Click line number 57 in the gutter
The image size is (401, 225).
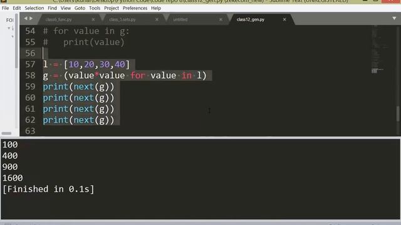[x=30, y=64]
